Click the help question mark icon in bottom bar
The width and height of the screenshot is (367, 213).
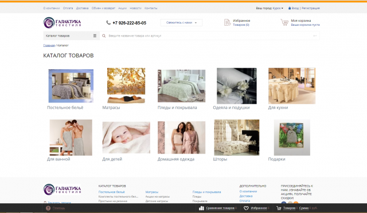click(x=48, y=208)
